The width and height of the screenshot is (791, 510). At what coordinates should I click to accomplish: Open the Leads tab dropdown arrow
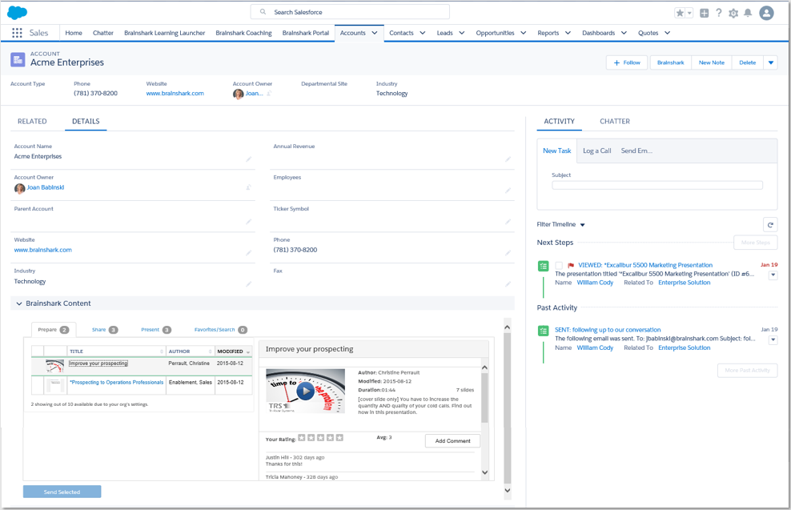(x=462, y=33)
